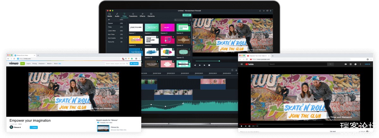The height and width of the screenshot is (138, 379).
Task: Click YouTube create video camera icon
Action: point(346,64)
